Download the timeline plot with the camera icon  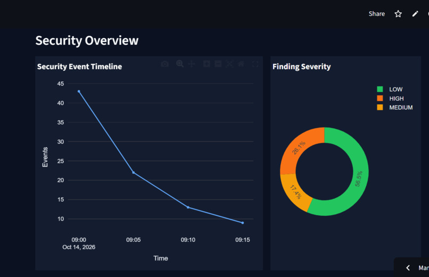tap(164, 64)
